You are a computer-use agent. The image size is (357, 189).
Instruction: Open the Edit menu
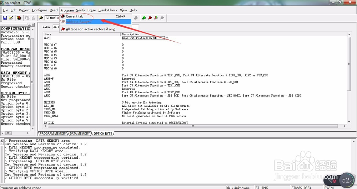coord(14,10)
